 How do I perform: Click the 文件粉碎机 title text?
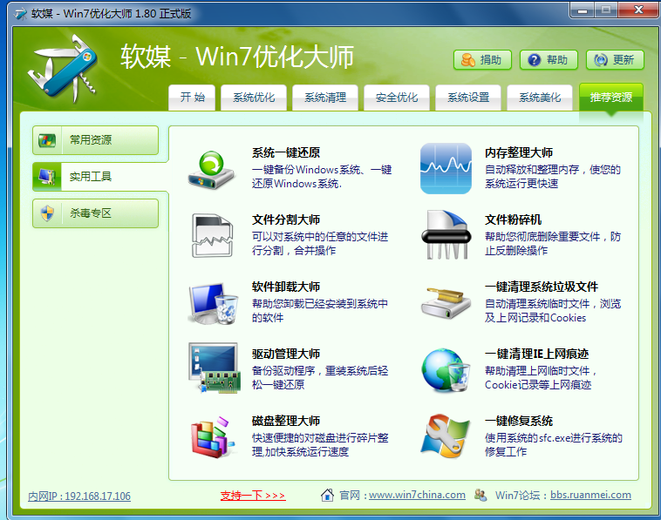pos(513,219)
